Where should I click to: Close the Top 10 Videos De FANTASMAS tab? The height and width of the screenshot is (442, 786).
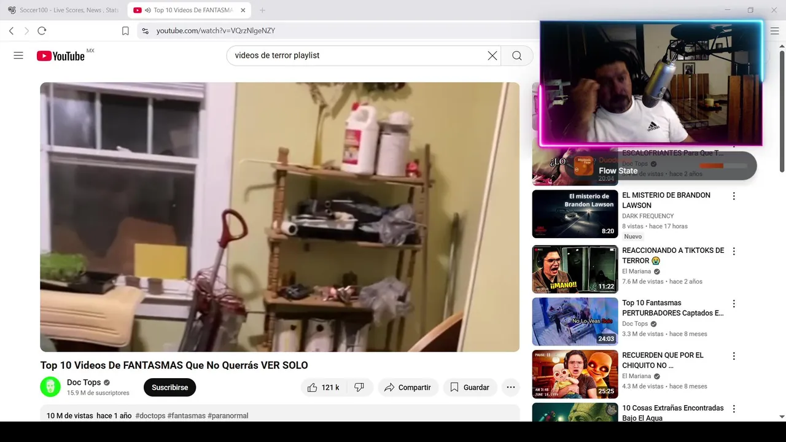(x=243, y=10)
